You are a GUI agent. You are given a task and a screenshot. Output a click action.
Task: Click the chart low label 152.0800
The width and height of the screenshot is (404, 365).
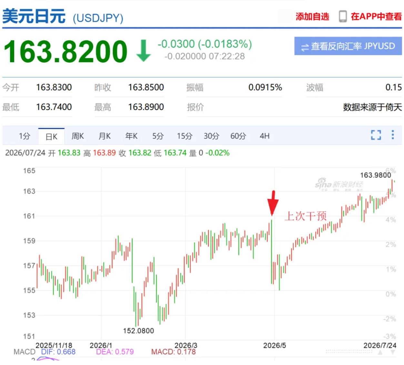pos(138,331)
